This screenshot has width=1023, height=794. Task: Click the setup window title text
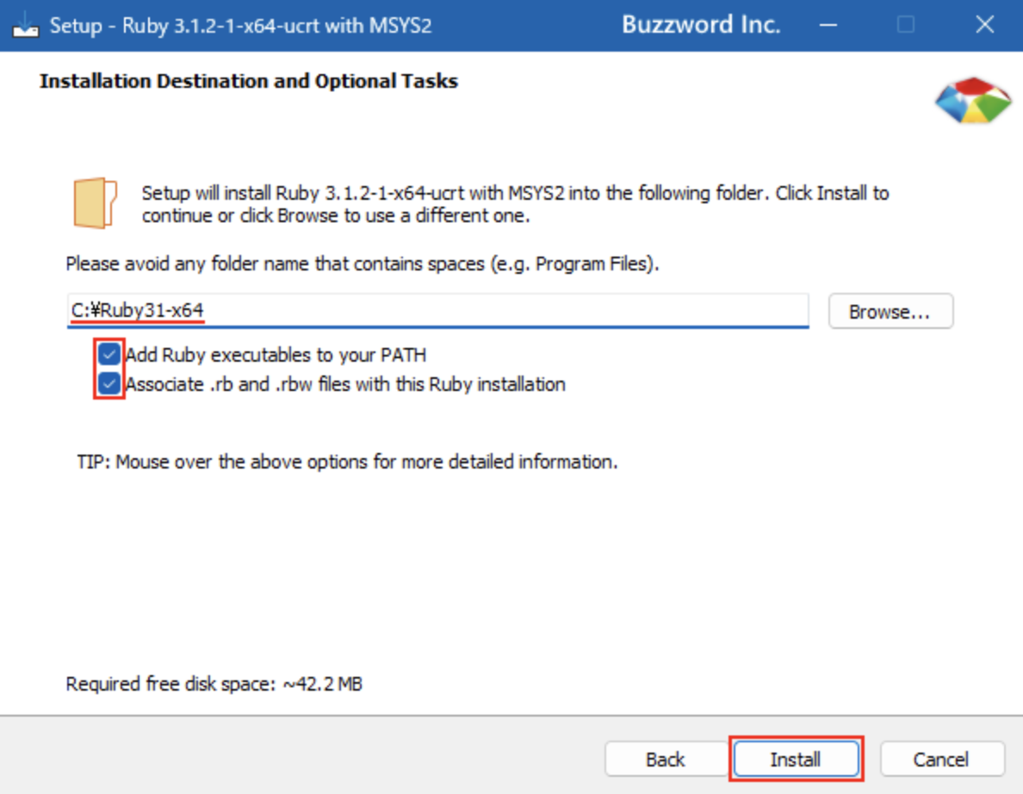pyautogui.click(x=241, y=28)
